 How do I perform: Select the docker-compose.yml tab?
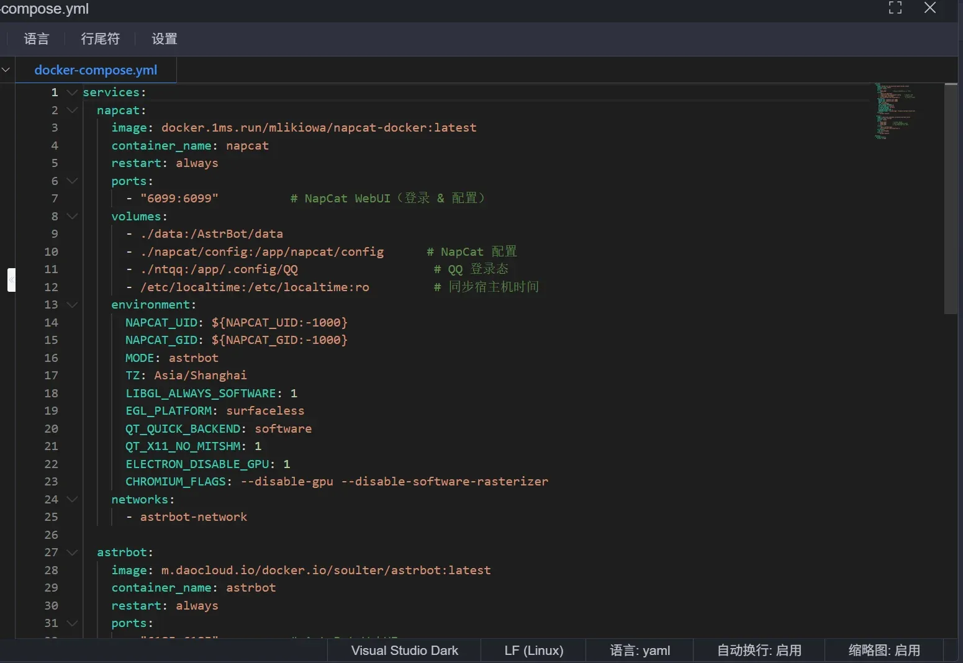96,70
